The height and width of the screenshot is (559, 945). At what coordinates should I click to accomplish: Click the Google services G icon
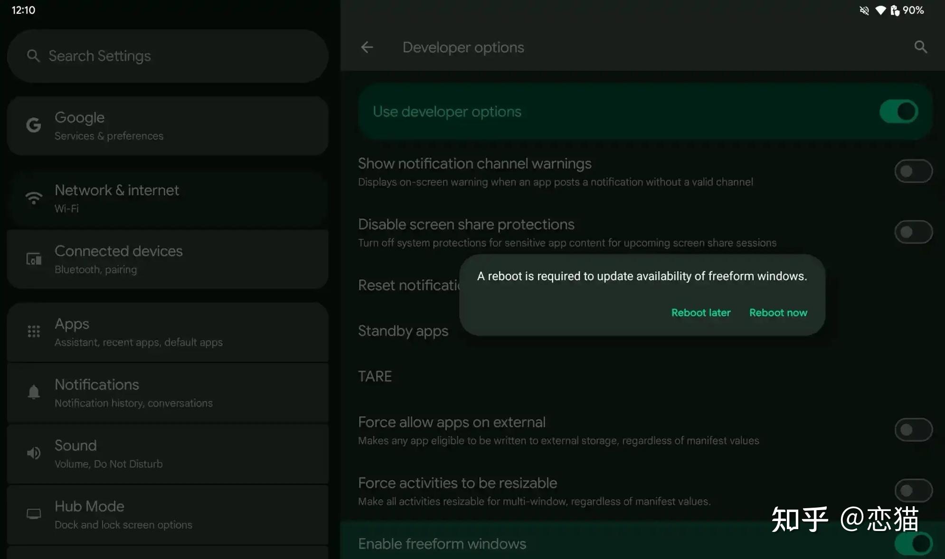[x=33, y=125]
